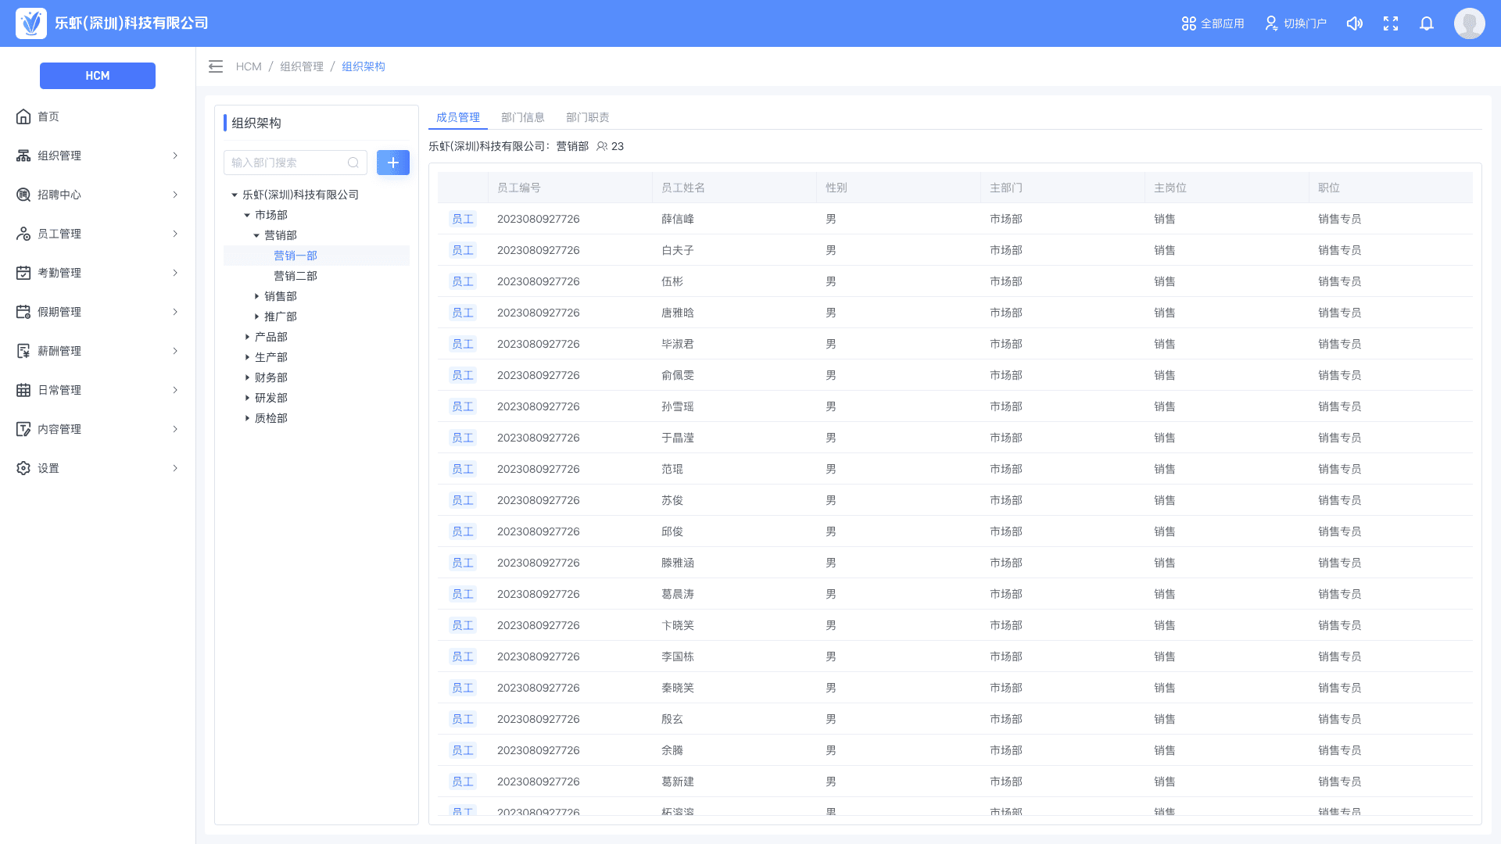The image size is (1501, 844).
Task: Expand the 研发部 tree node arrow
Action: pyautogui.click(x=247, y=398)
